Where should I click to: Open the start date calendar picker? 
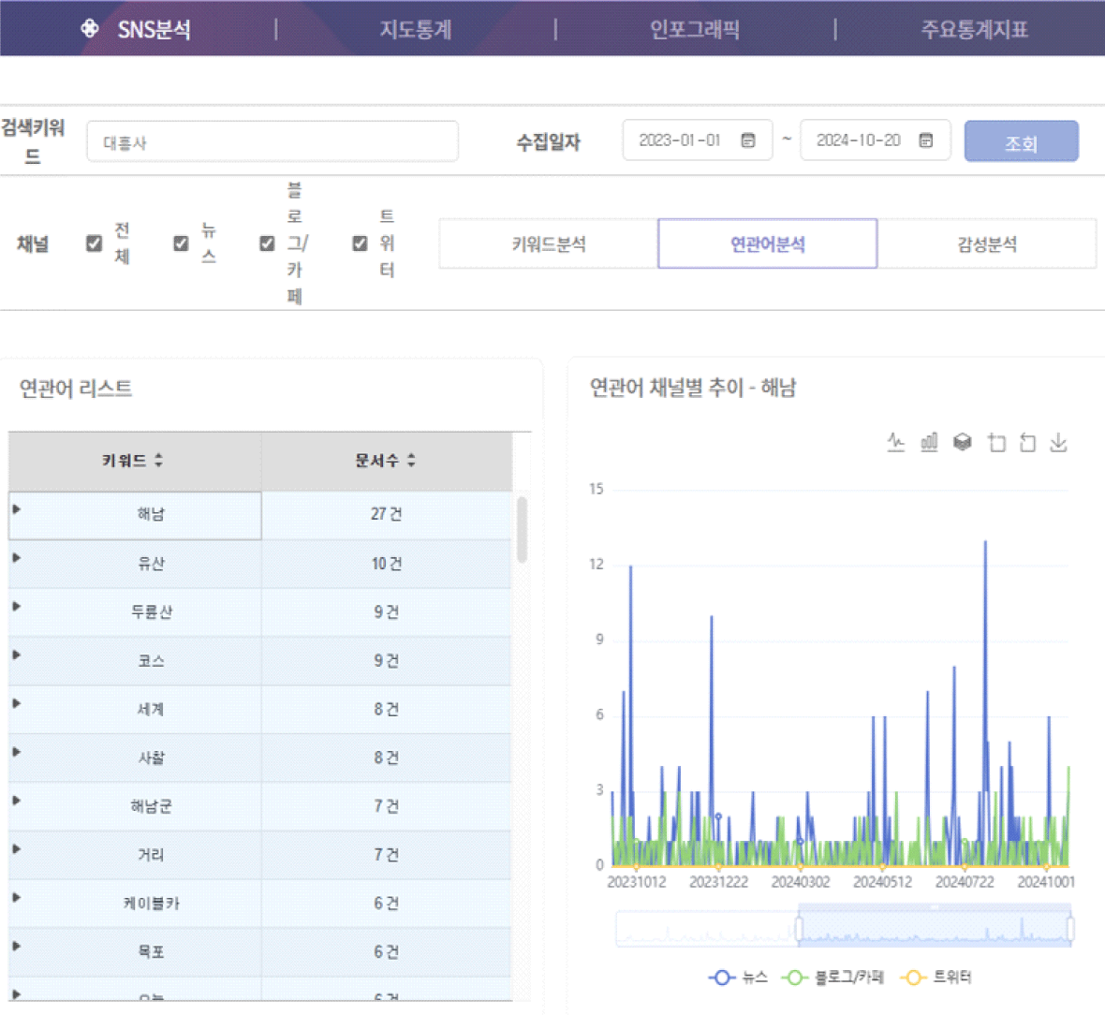(x=748, y=140)
